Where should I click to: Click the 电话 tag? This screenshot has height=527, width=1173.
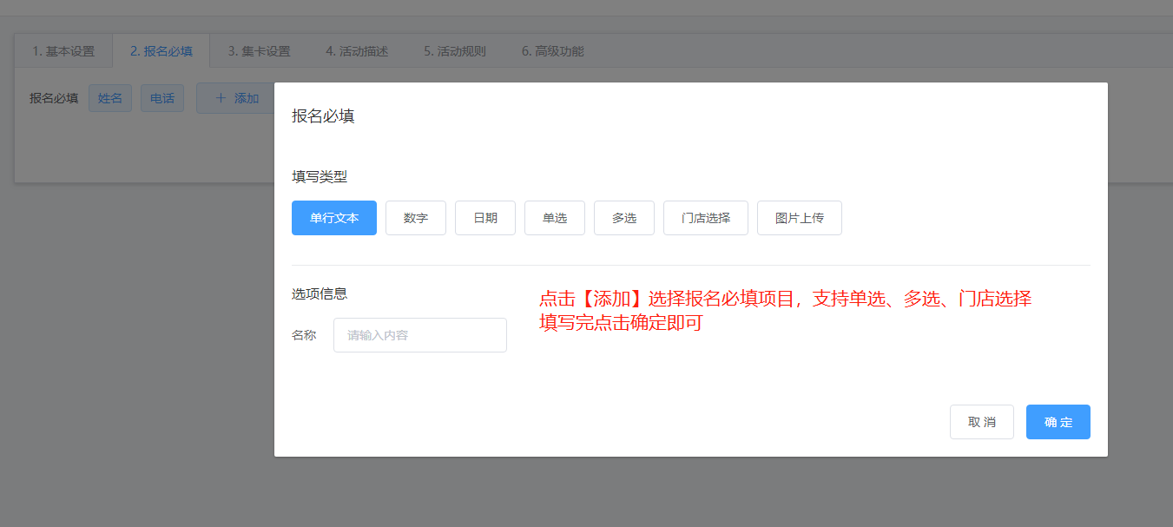pos(162,98)
